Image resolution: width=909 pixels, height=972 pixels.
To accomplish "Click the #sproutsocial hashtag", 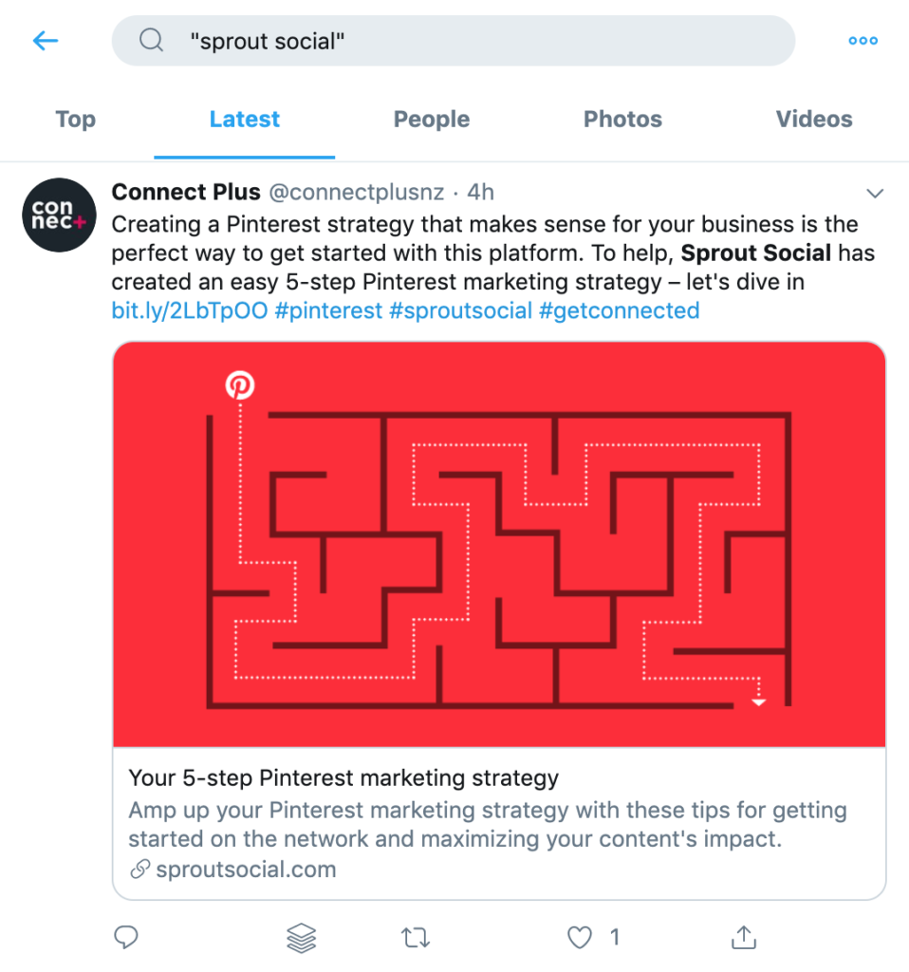I will pos(460,310).
